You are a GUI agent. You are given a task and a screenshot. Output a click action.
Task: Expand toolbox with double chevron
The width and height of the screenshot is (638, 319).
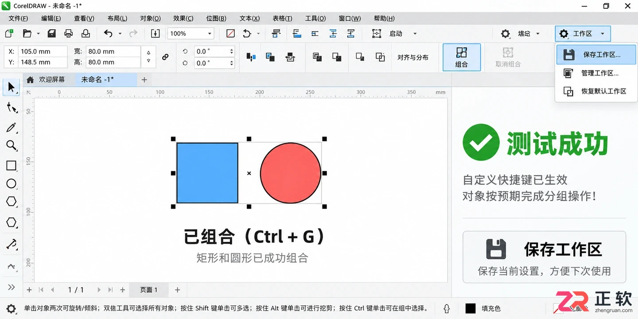click(x=11, y=287)
